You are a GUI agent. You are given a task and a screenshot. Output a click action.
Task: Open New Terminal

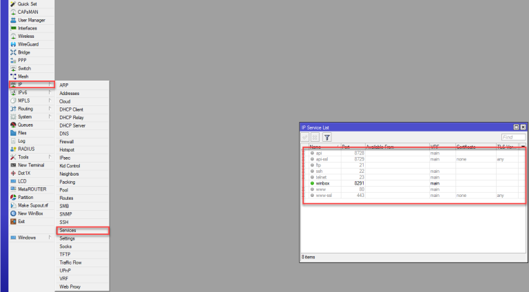[32, 165]
